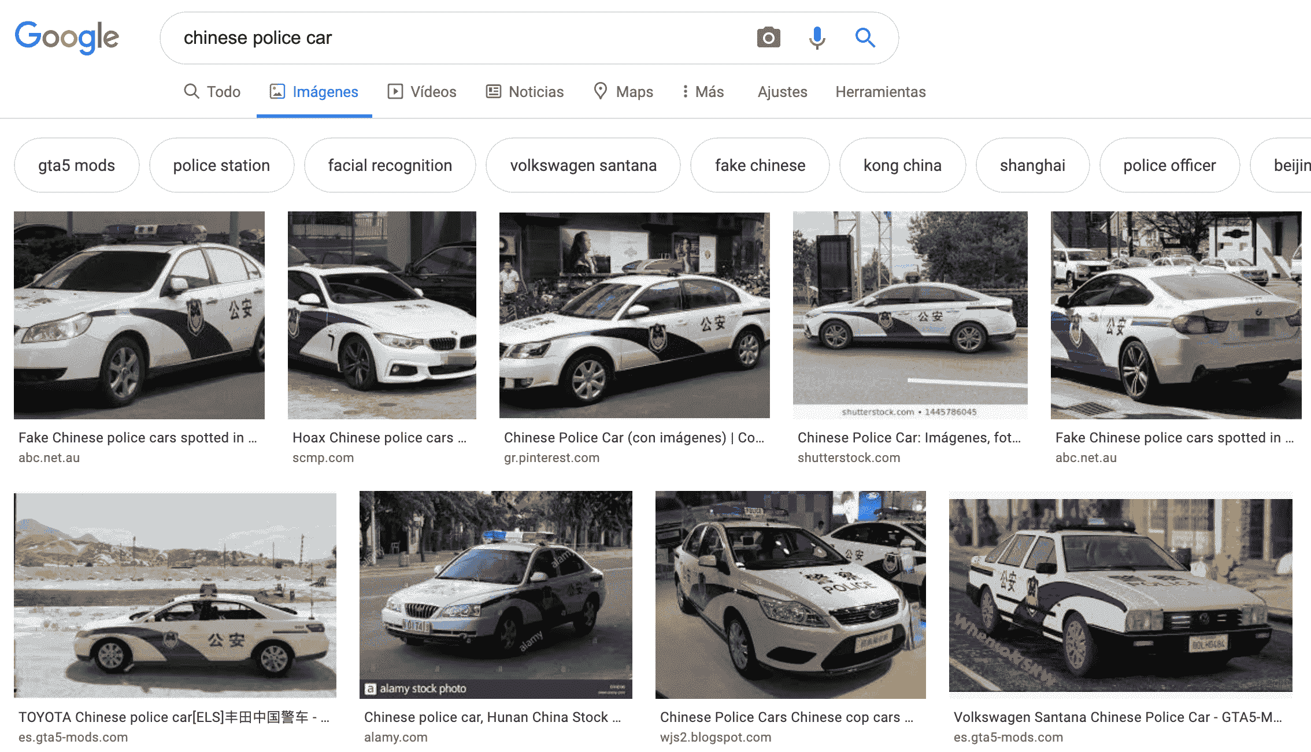Click the shutterstock.com source label
Image resolution: width=1311 pixels, height=752 pixels.
pyautogui.click(x=849, y=458)
